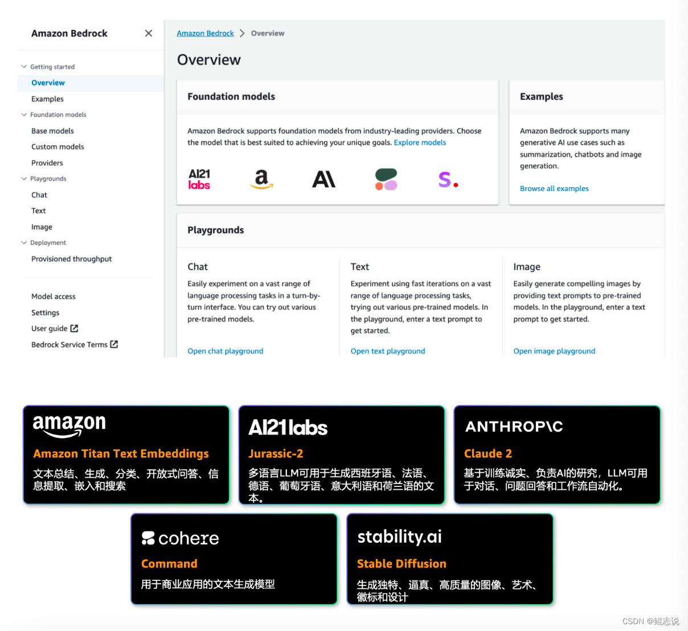The image size is (688, 631).
Task: Click Open chat playground link
Action: tap(226, 351)
